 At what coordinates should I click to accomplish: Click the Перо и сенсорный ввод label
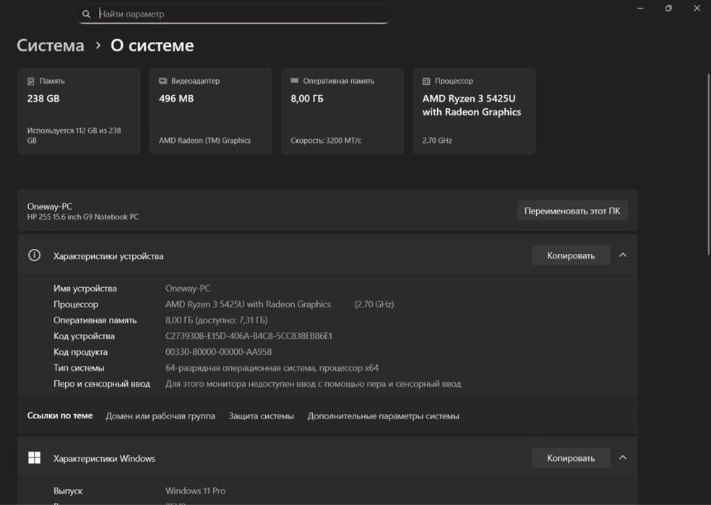tap(102, 384)
